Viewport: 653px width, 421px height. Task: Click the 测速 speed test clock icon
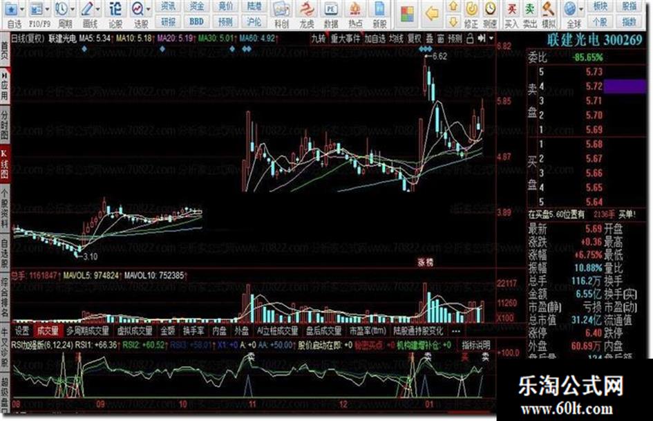[x=490, y=9]
